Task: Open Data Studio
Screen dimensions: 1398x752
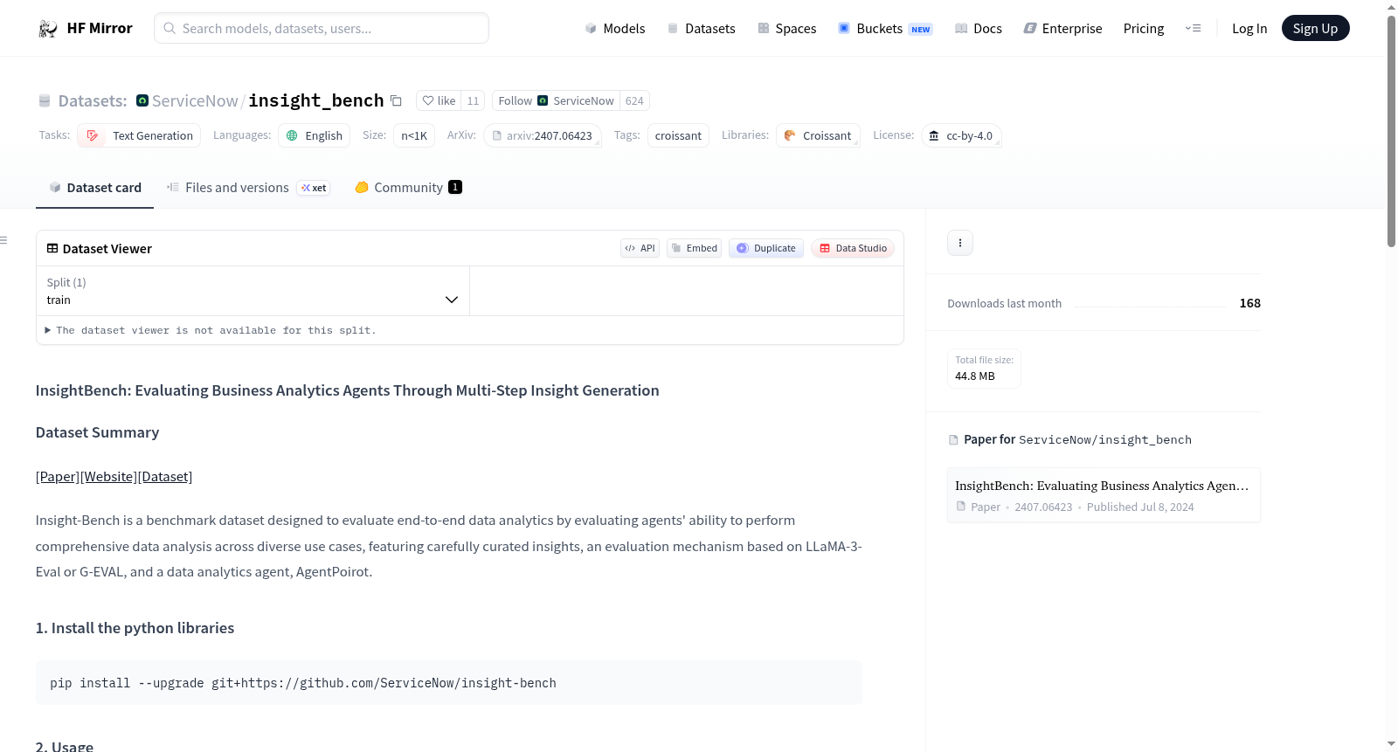Action: (x=853, y=248)
